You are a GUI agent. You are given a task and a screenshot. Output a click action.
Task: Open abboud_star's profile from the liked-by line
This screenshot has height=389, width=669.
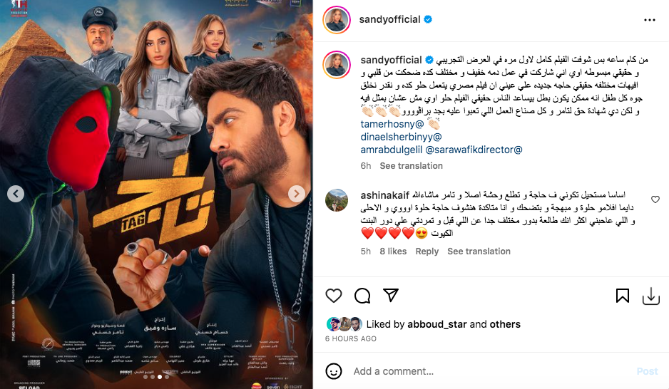click(437, 324)
